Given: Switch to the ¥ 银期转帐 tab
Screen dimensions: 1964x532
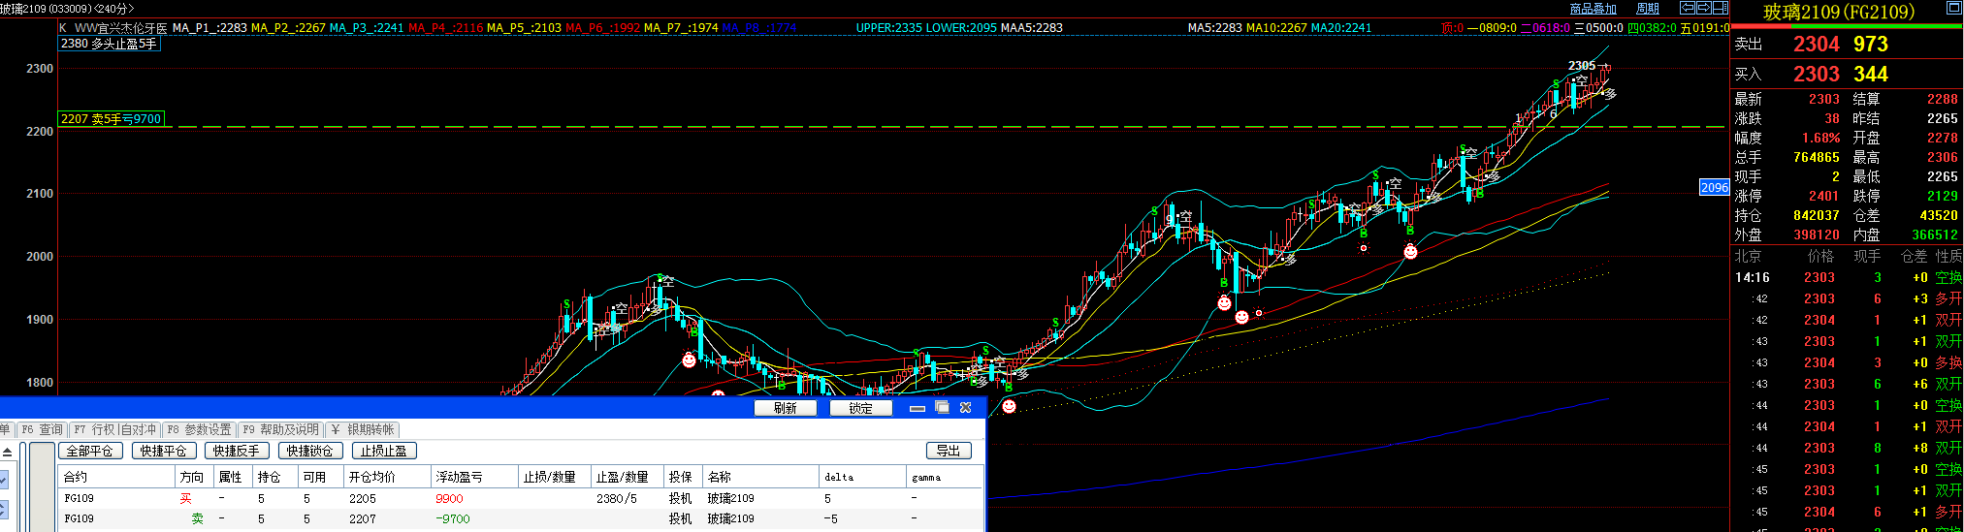Looking at the screenshot, I should click(x=362, y=429).
